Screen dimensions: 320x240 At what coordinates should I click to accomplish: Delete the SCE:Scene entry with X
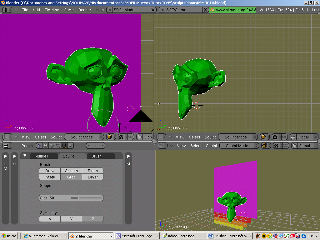pyautogui.click(x=205, y=10)
